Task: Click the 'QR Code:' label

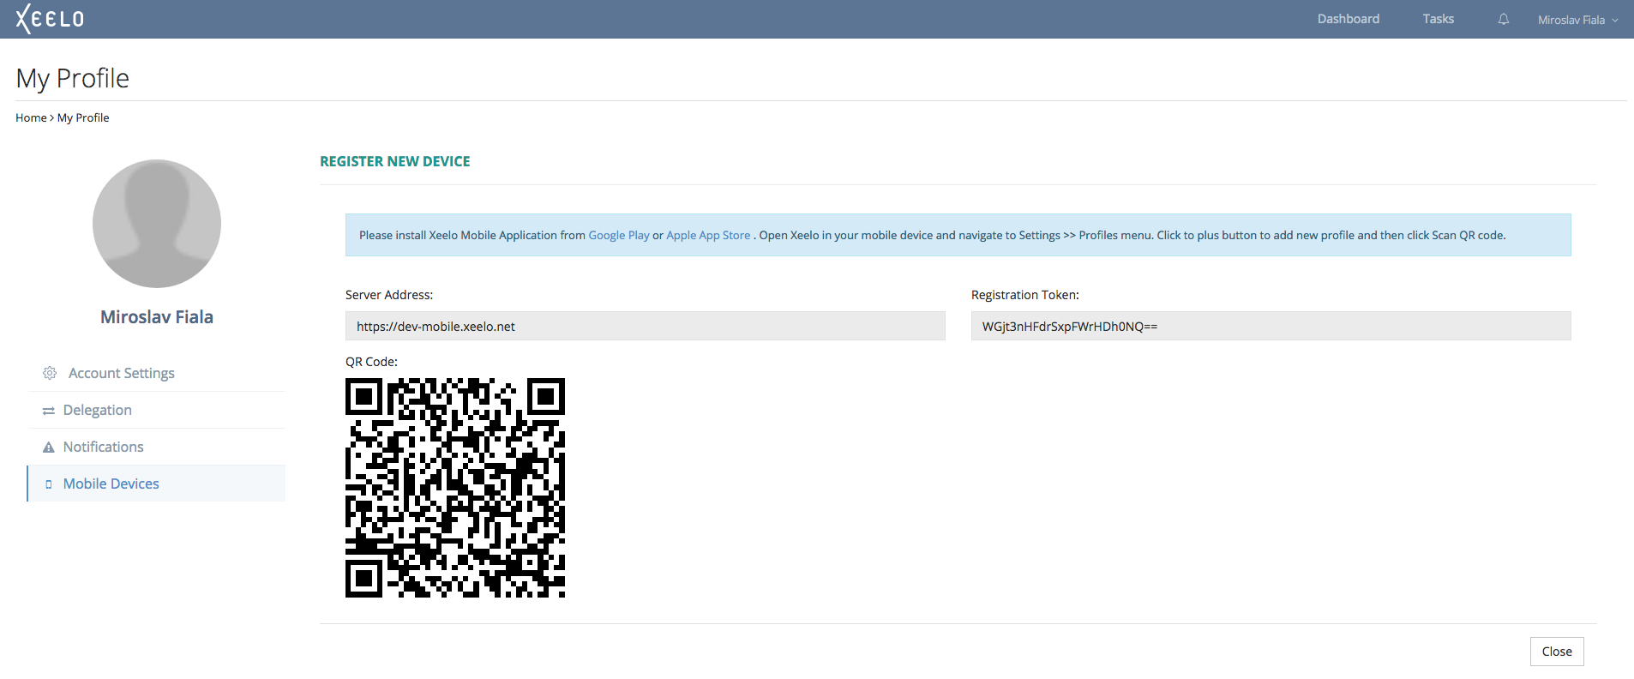Action: click(371, 362)
